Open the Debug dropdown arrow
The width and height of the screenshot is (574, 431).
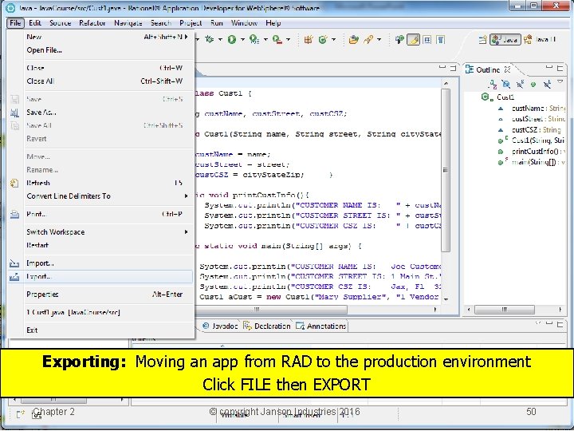click(220, 40)
